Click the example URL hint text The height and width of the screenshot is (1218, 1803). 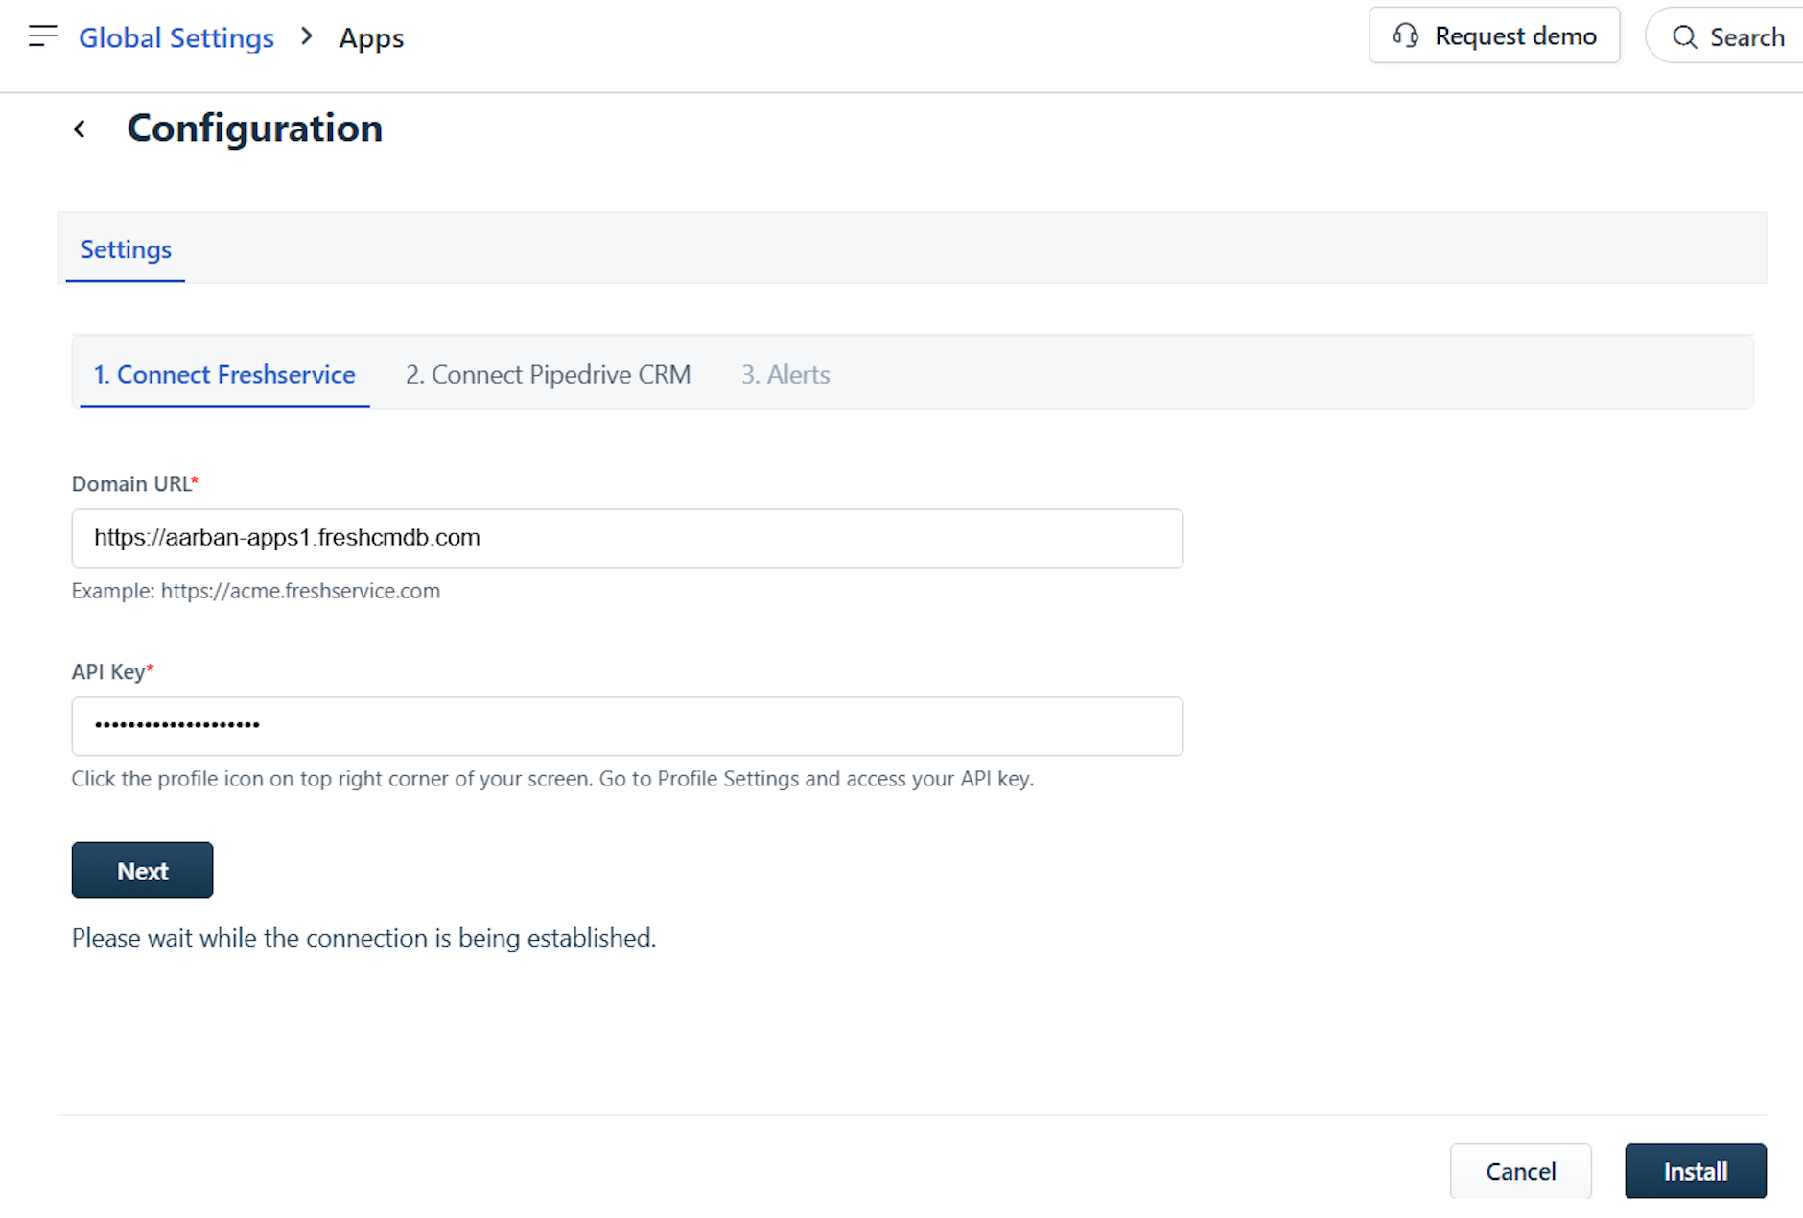[256, 591]
